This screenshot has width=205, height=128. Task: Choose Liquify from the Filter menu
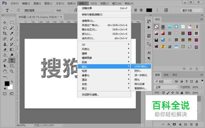pos(104,34)
